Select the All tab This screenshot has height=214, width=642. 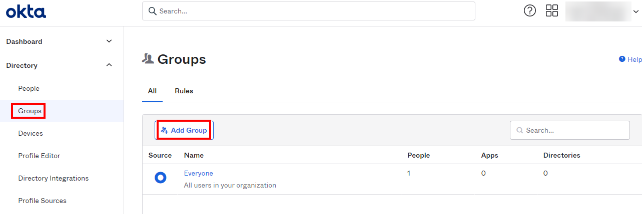[152, 91]
